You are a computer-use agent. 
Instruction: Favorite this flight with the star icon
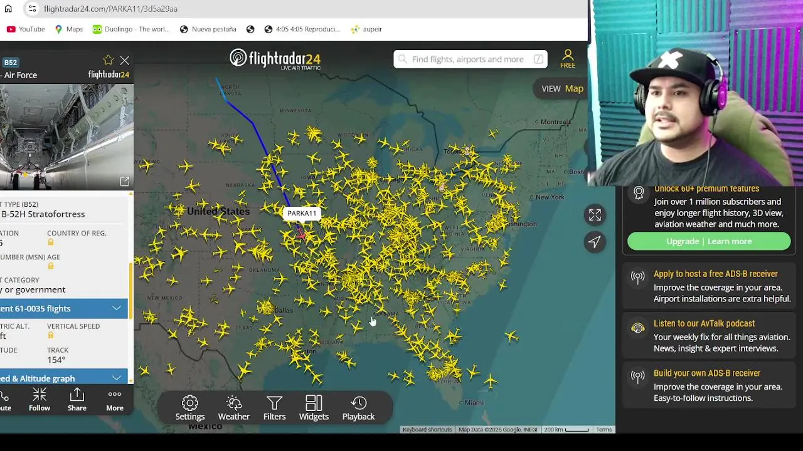(x=109, y=60)
